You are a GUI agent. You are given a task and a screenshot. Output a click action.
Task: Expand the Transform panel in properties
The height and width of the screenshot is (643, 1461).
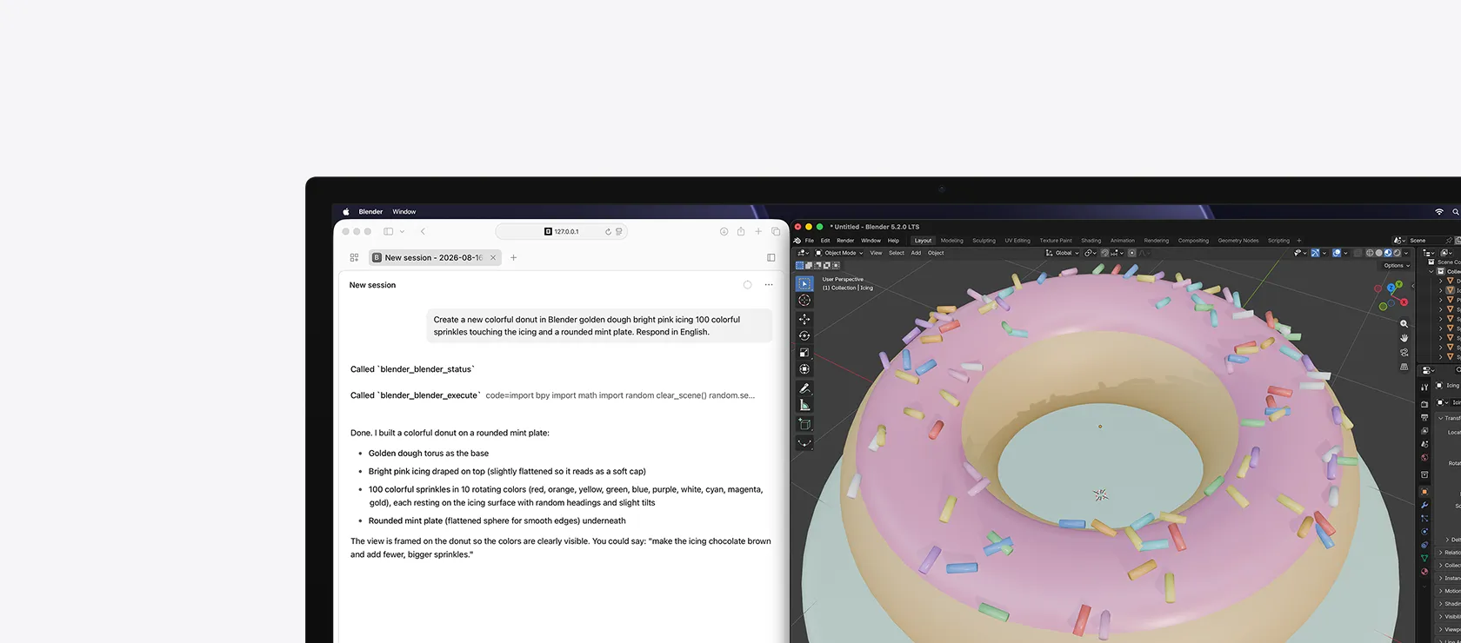[x=1448, y=418]
